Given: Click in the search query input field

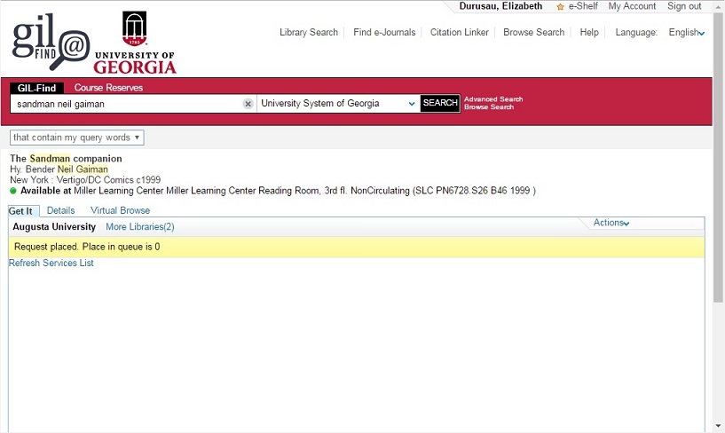Looking at the screenshot, I should (x=124, y=104).
